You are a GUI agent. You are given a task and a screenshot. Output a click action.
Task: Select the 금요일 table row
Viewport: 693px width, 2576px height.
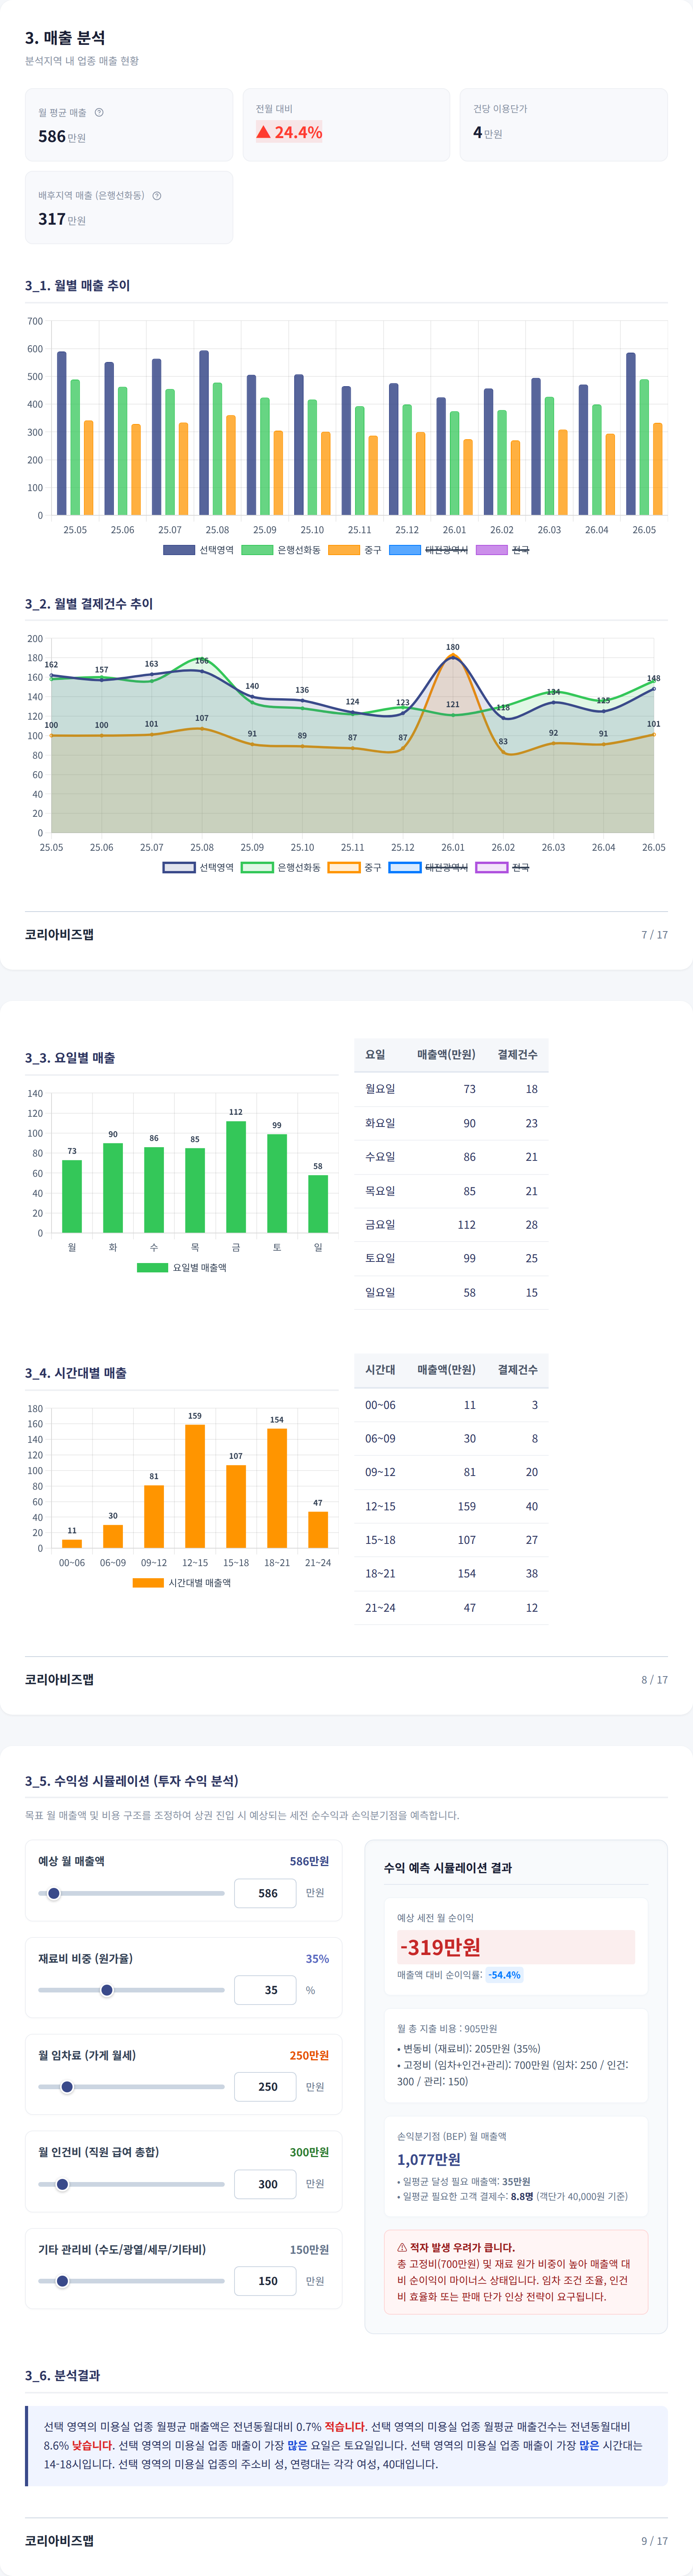[451, 1225]
